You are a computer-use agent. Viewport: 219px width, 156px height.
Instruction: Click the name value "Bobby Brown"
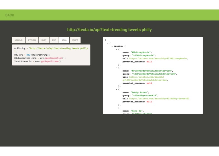(x=139, y=92)
